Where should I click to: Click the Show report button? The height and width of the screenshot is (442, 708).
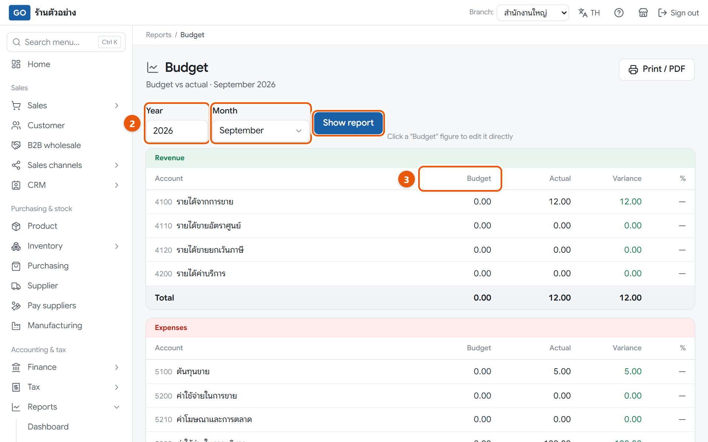(x=348, y=123)
